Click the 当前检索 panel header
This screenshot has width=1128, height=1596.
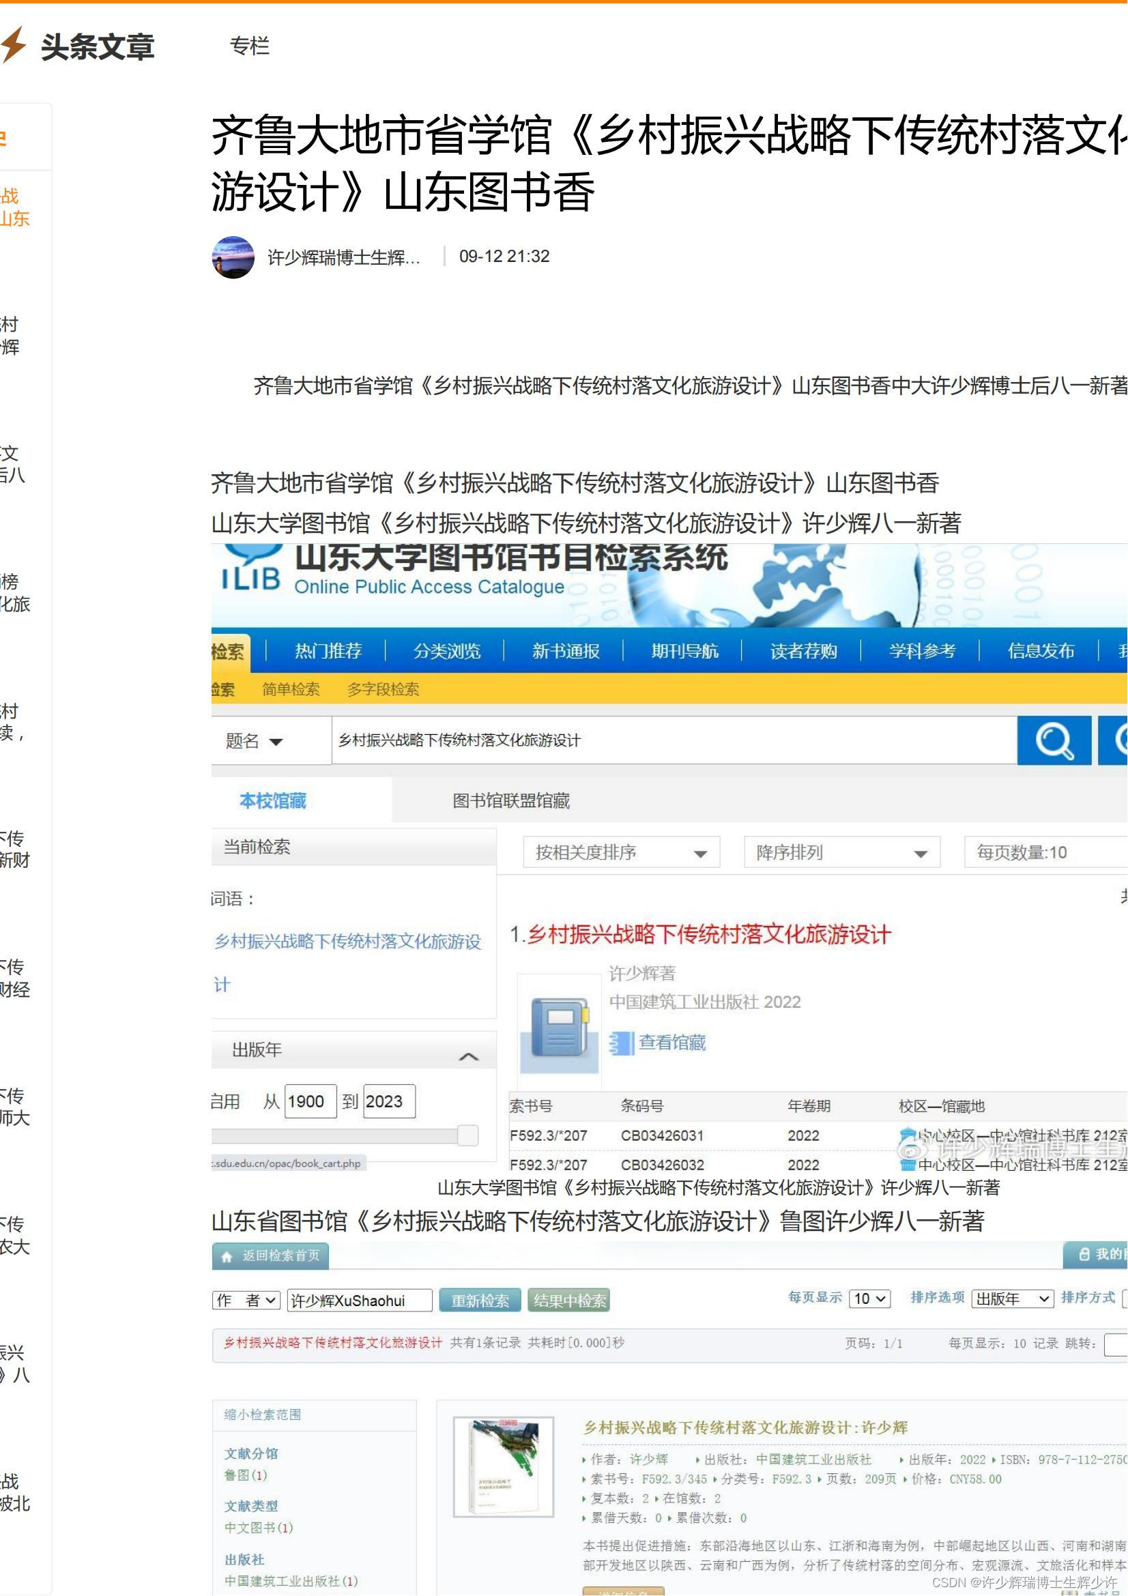pos(353,847)
